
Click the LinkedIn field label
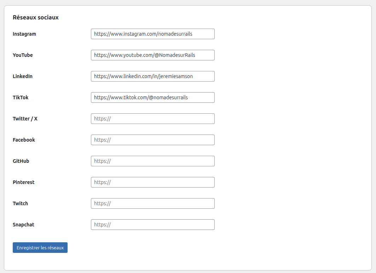click(23, 76)
